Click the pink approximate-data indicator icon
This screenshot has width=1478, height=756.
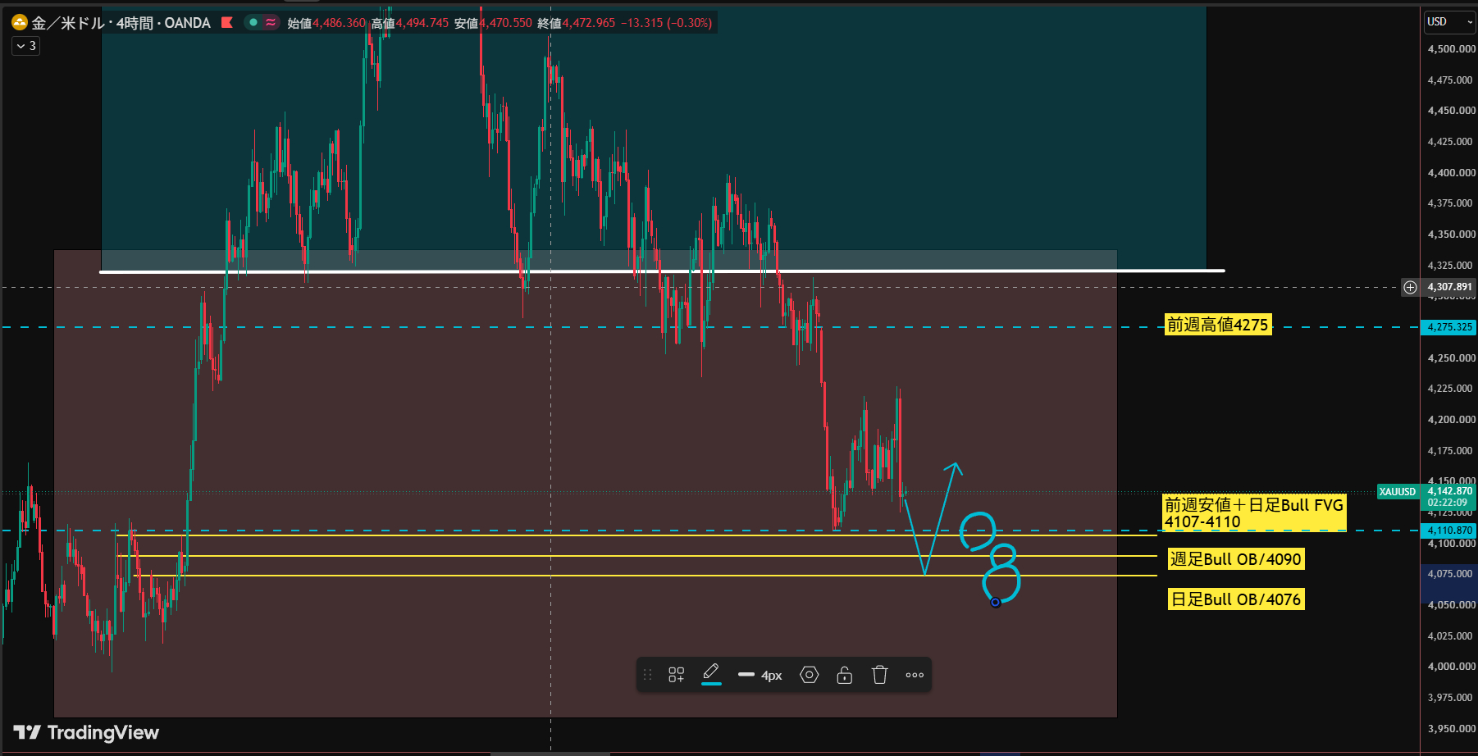pyautogui.click(x=271, y=23)
